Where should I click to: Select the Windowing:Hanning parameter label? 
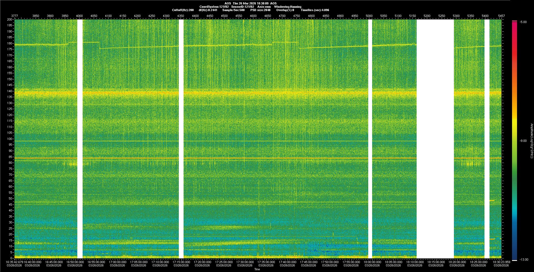[288, 7]
